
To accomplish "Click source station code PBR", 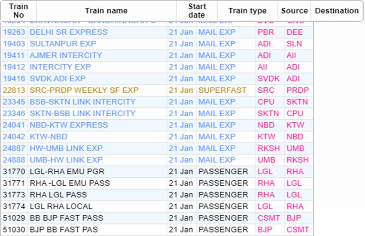I will 265,32.
